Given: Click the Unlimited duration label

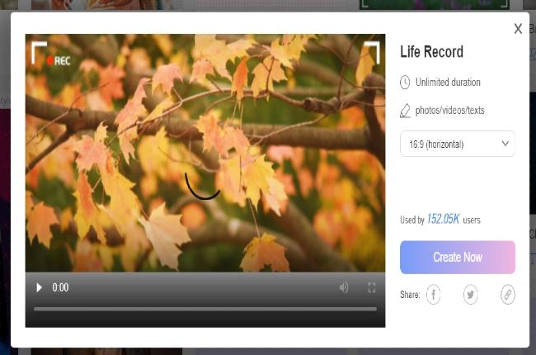Looking at the screenshot, I should (x=448, y=83).
